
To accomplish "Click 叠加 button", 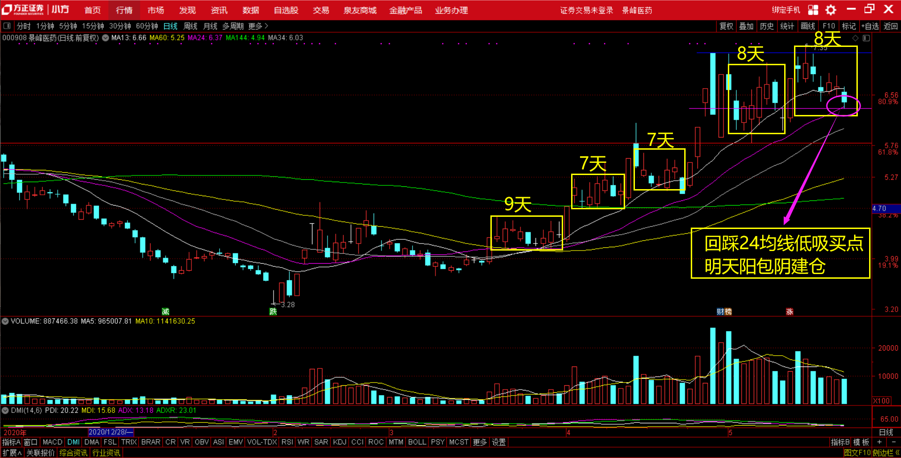I will coord(746,26).
